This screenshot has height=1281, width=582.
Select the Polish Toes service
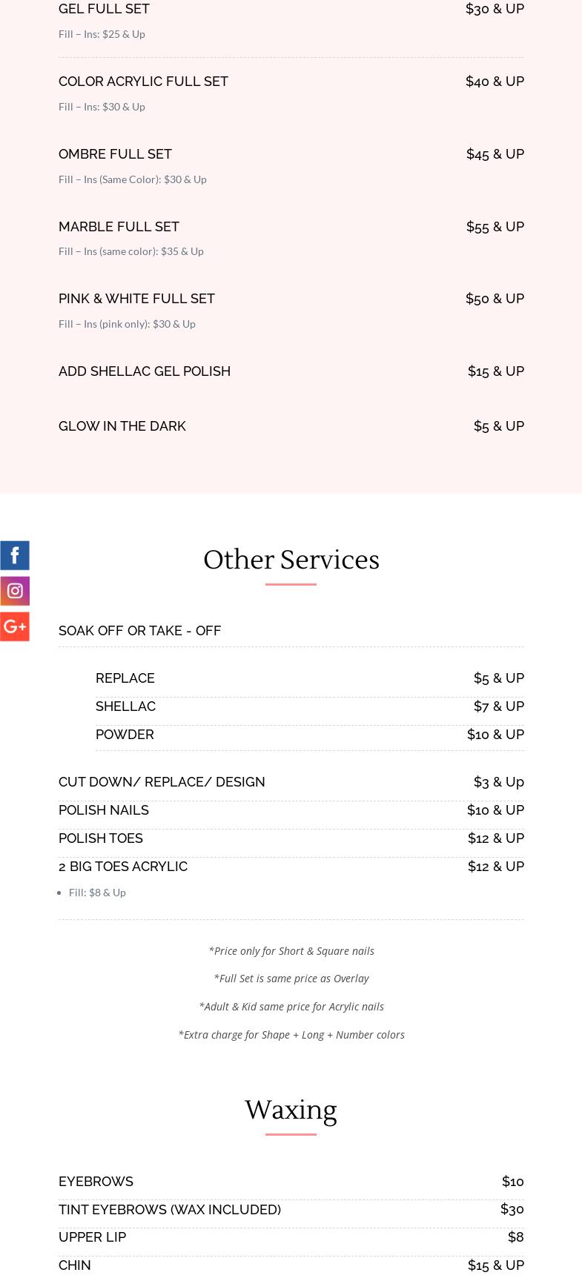point(101,838)
